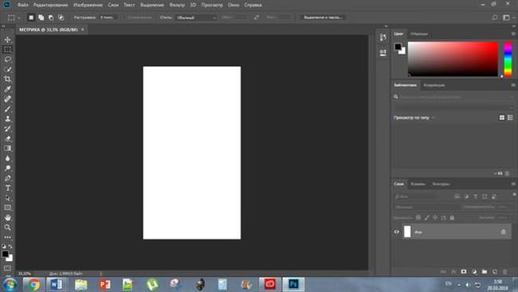Select the Crop tool
The width and height of the screenshot is (518, 292).
8,80
